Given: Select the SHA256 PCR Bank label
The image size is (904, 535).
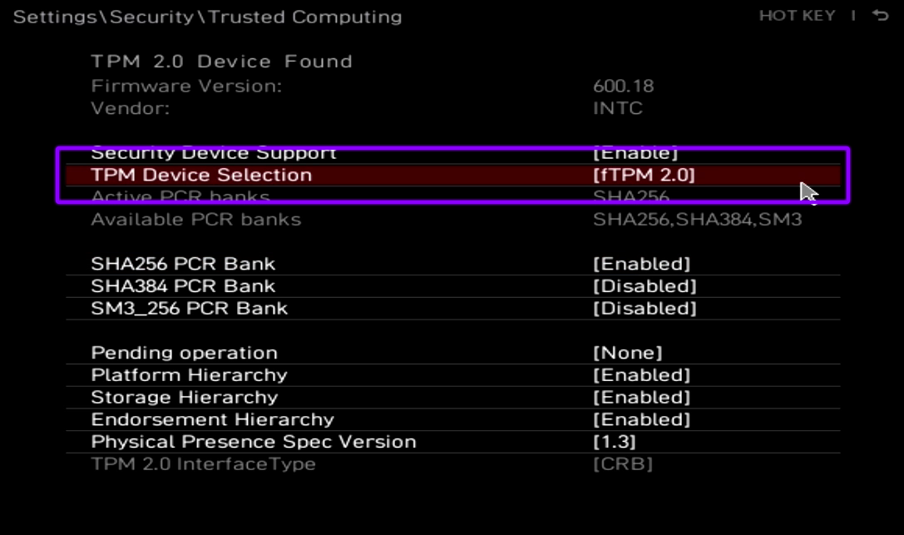Looking at the screenshot, I should pos(183,264).
